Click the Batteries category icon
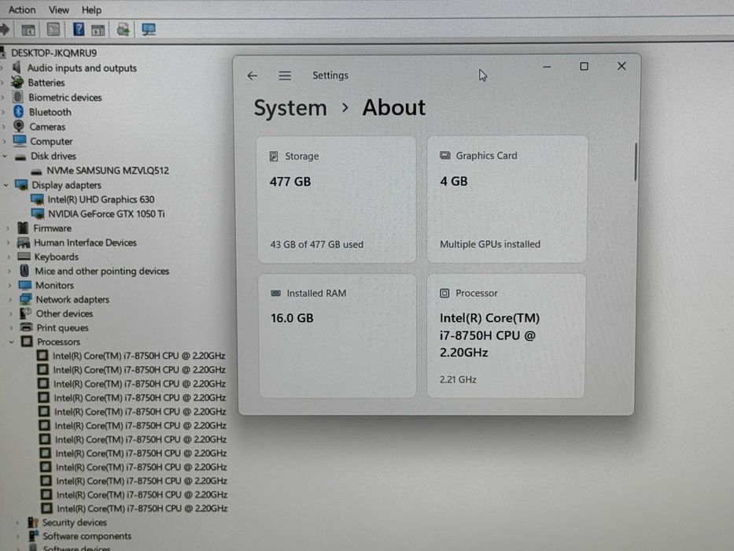This screenshot has height=551, width=734. tap(17, 83)
